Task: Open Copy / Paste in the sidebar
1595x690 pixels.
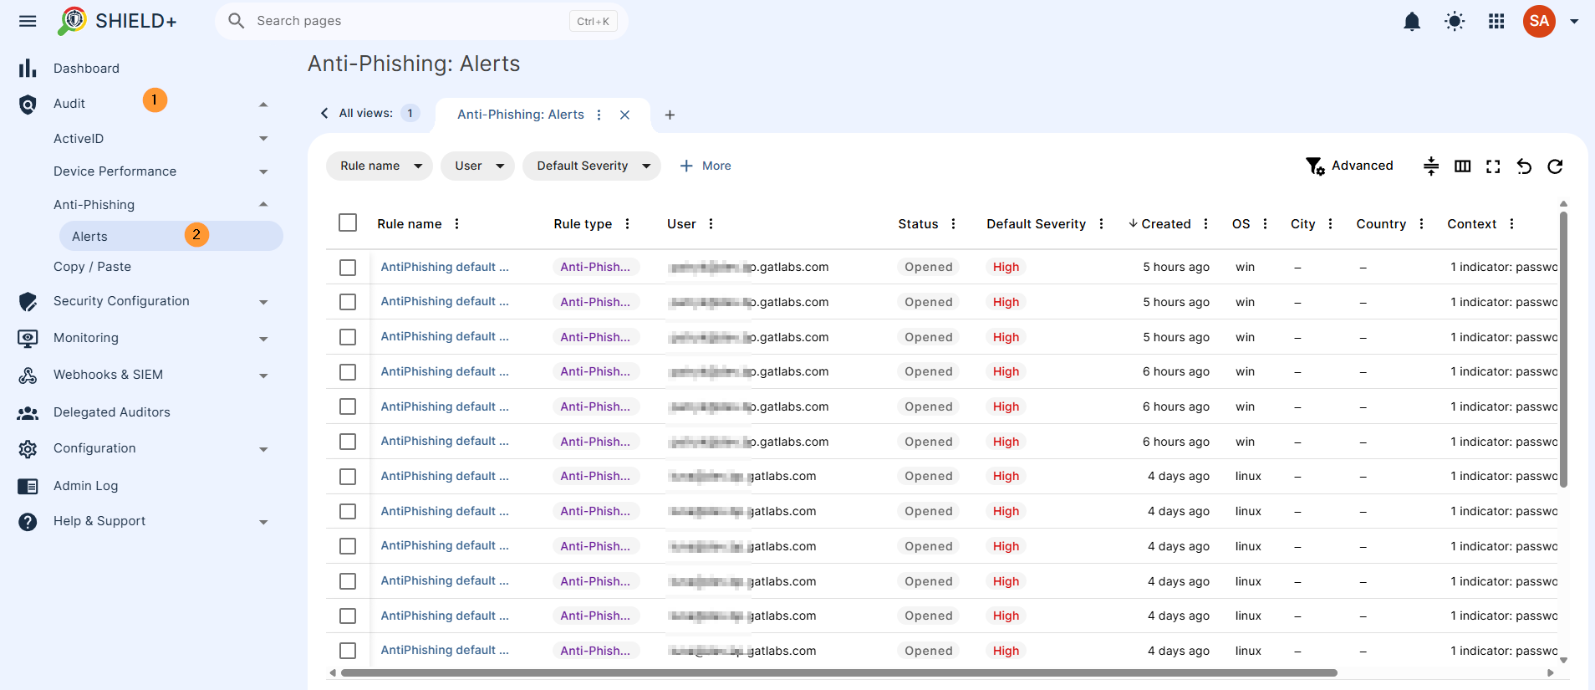Action: pos(92,267)
